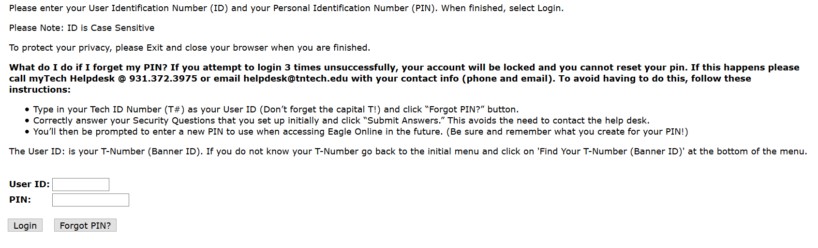The width and height of the screenshot is (818, 248).
Task: Click the bold "User ID:" label
Action: click(x=29, y=184)
